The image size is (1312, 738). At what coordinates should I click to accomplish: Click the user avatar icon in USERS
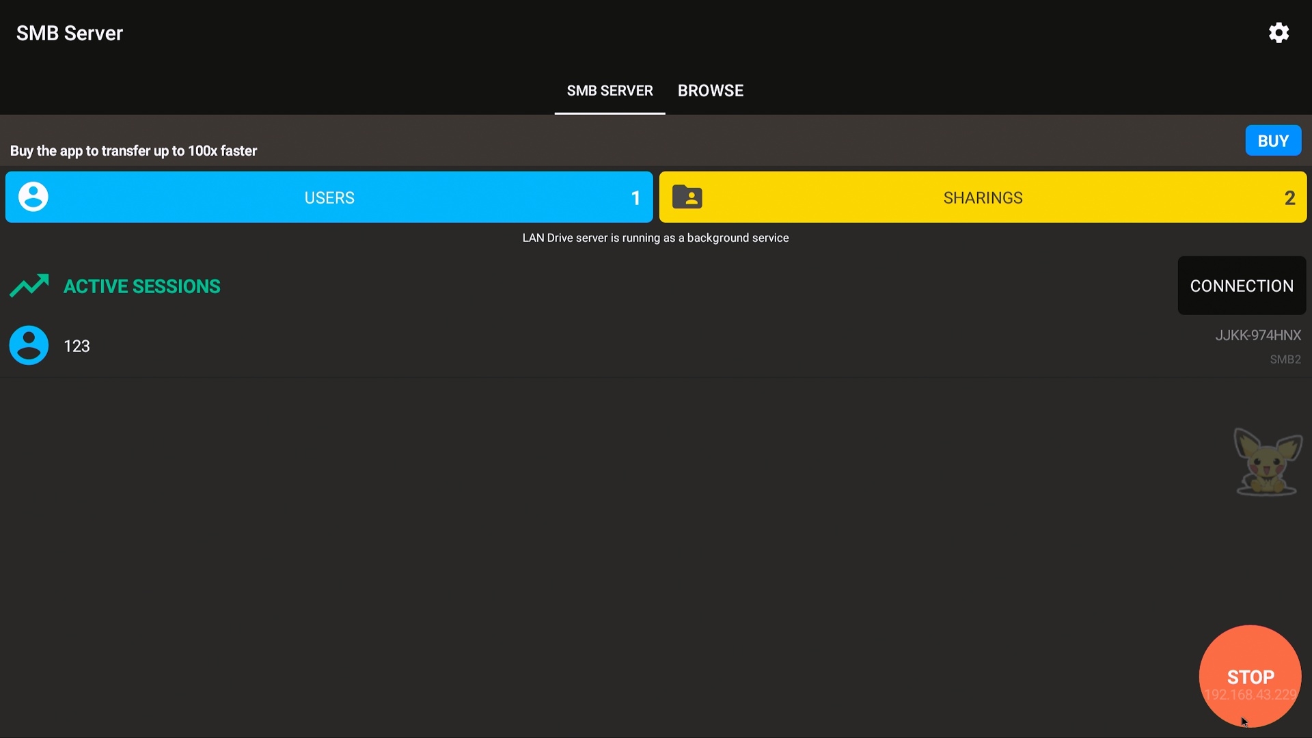tap(33, 197)
